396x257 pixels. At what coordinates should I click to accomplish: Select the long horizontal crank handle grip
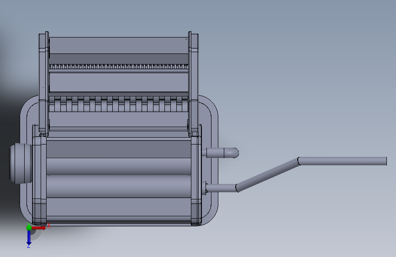coord(343,161)
